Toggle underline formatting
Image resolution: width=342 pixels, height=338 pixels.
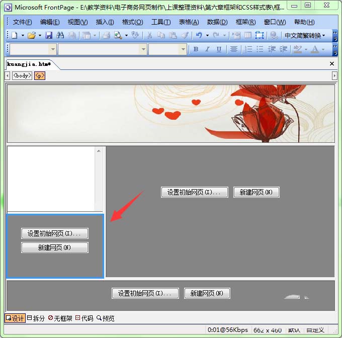(x=219, y=49)
